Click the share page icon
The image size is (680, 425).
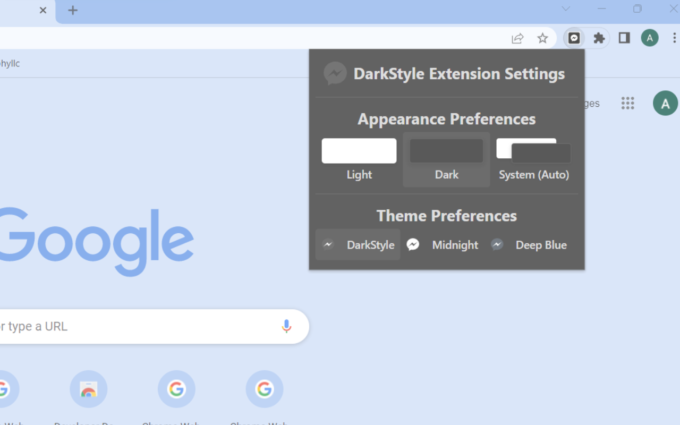point(517,38)
